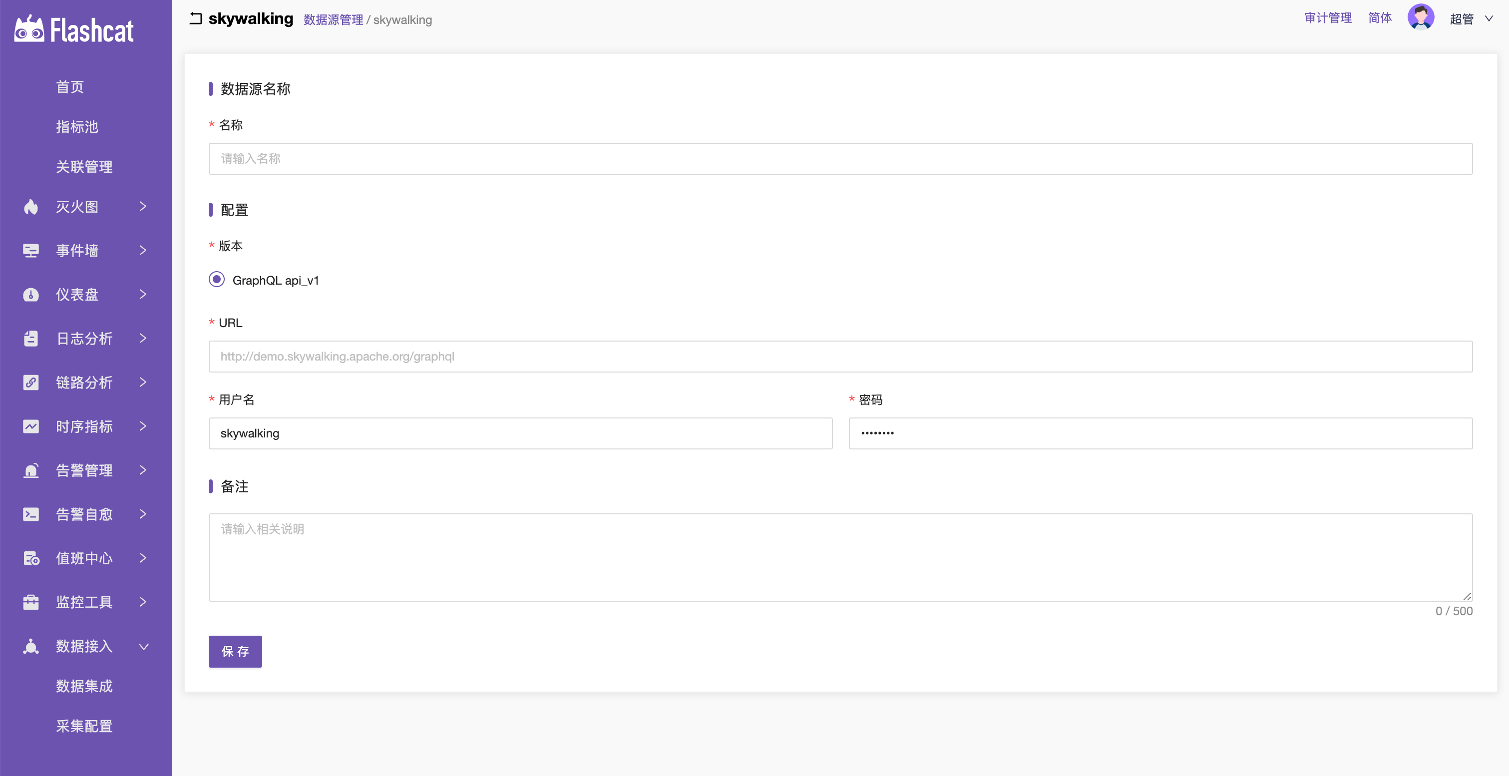The height and width of the screenshot is (776, 1509).
Task: Click the 时序指标 chart icon
Action: pos(31,426)
